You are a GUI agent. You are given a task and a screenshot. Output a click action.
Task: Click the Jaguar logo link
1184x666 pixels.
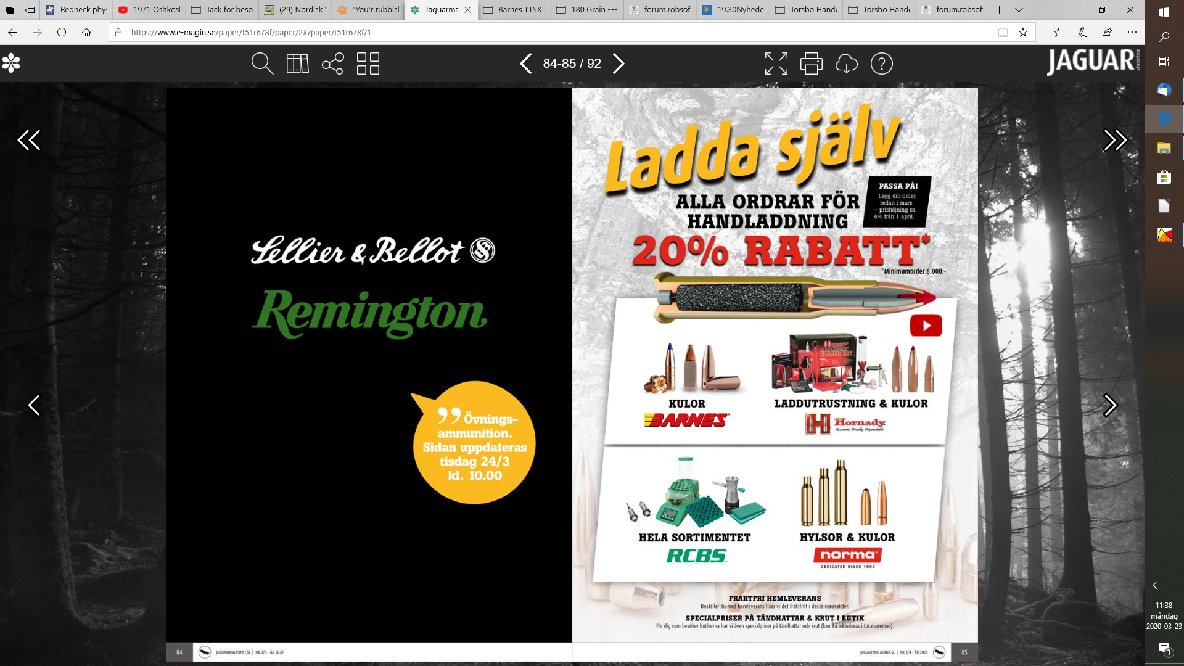[1091, 62]
